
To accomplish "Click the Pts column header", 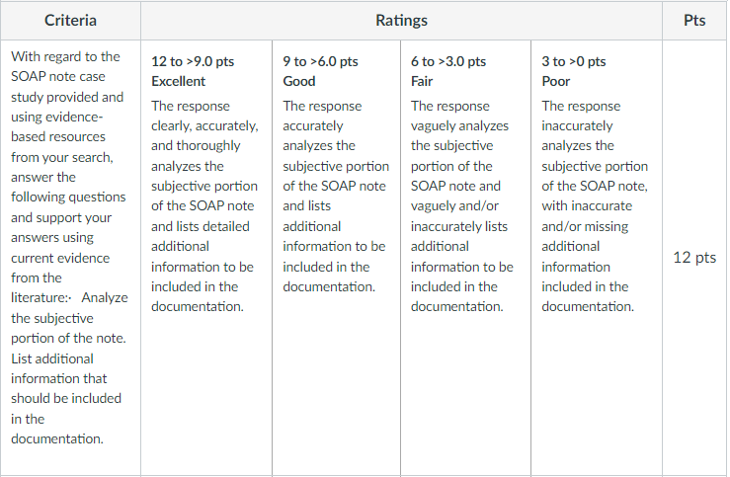I will click(694, 21).
